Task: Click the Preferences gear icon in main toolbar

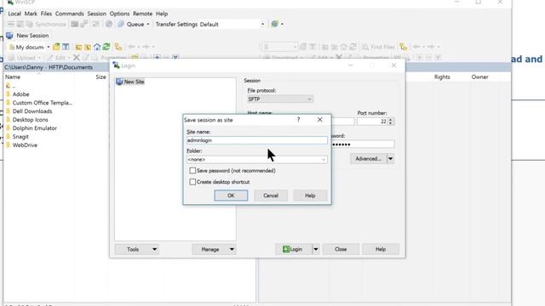Action: 109,24
